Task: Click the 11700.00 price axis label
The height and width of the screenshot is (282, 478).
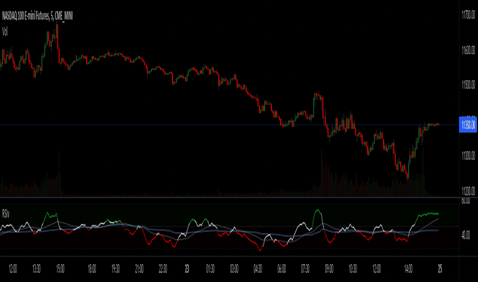Action: 468,15
